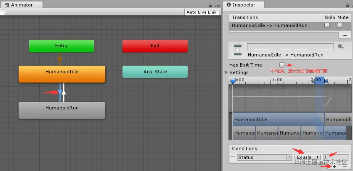Remove the condition with the Conditions minus button
Image resolution: width=353 pixels, height=171 pixels.
coord(345,167)
